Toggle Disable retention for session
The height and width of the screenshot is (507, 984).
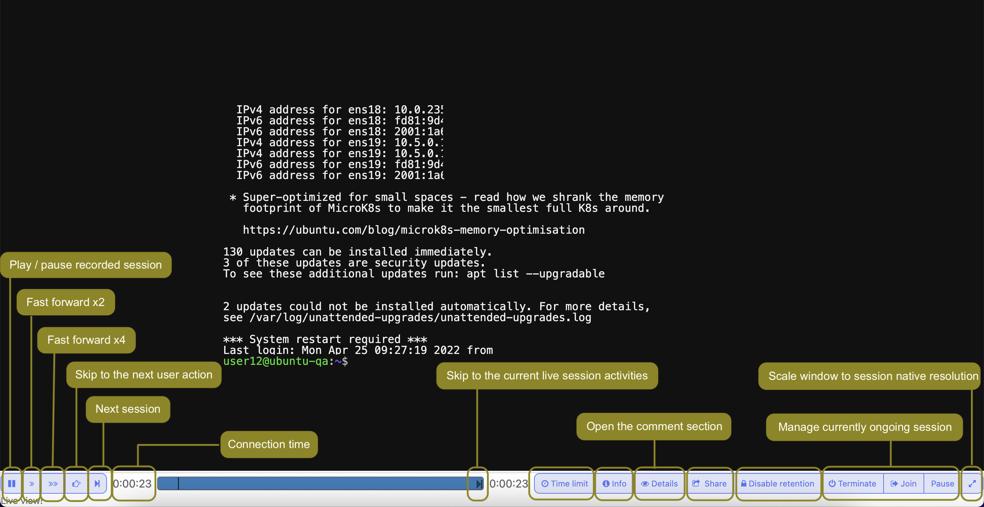[777, 484]
